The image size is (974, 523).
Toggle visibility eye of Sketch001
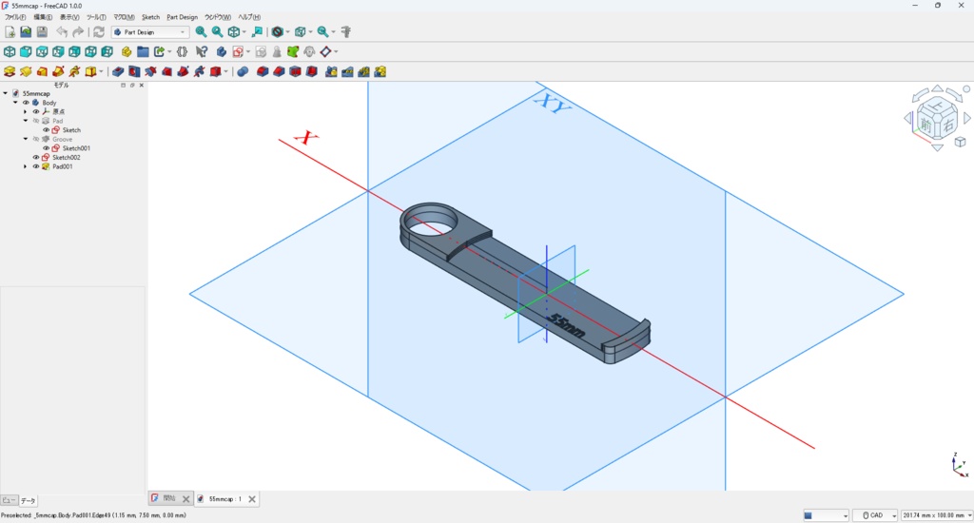[x=46, y=147]
